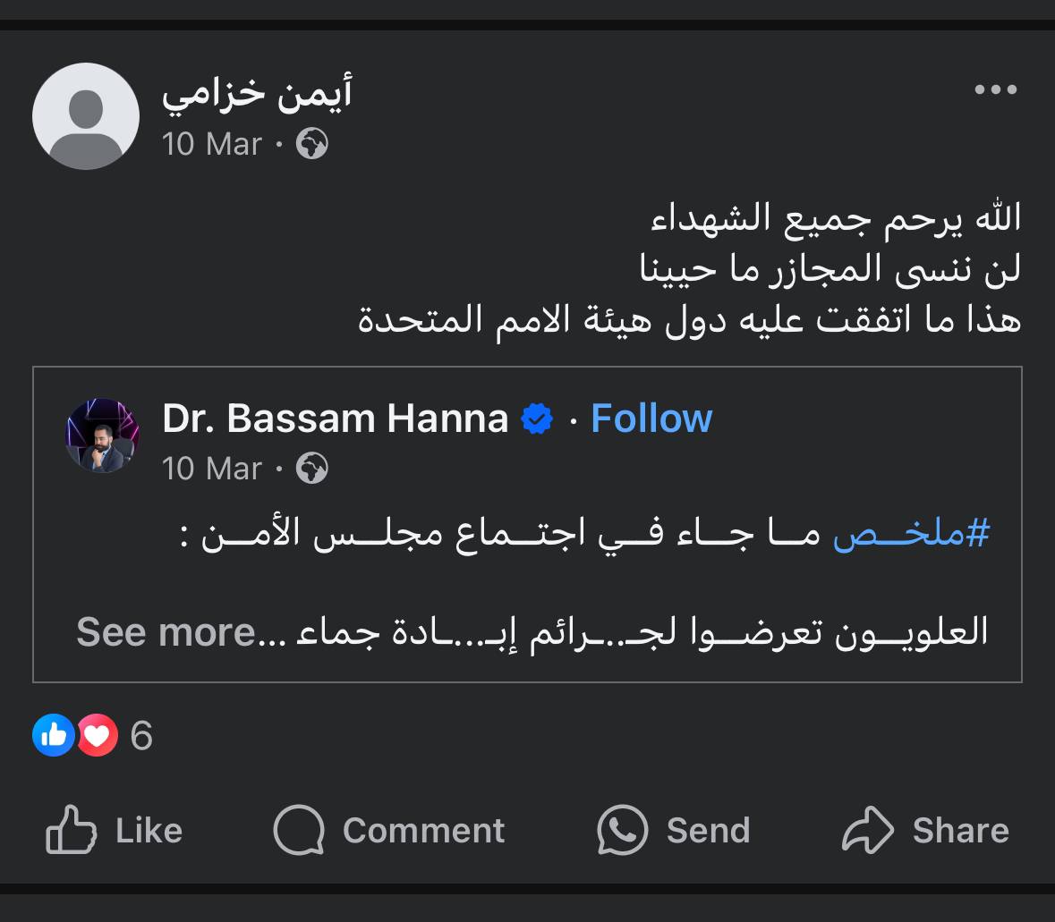Click the top post's 10 Mar timestamp
Image resolution: width=1055 pixels, height=922 pixels.
coord(212,144)
